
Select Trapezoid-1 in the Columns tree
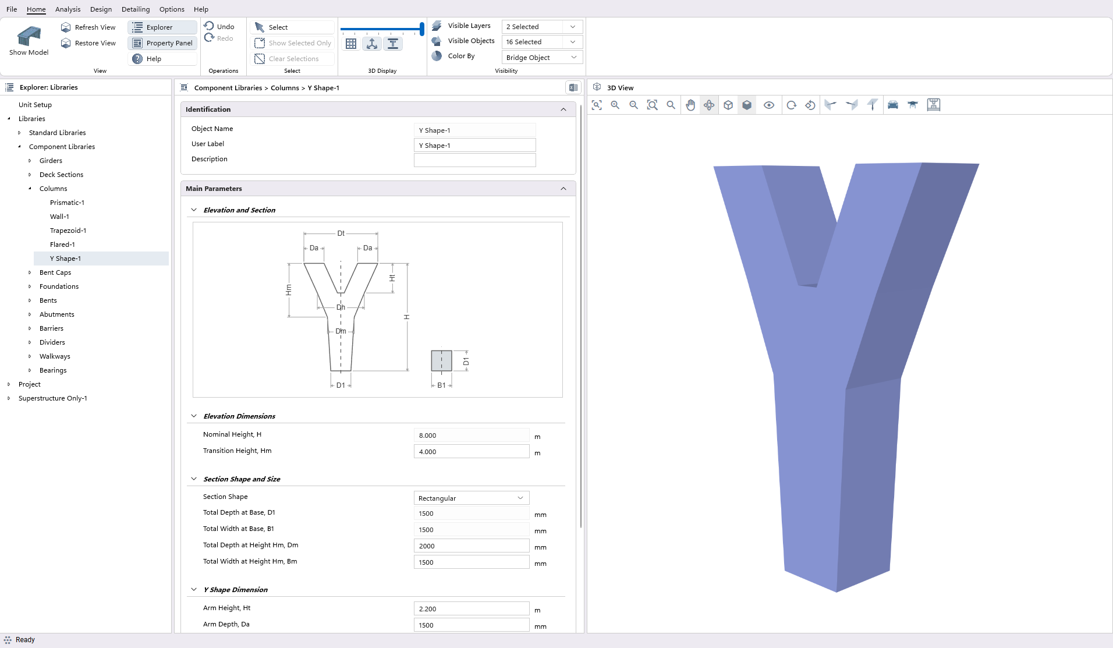[68, 231]
